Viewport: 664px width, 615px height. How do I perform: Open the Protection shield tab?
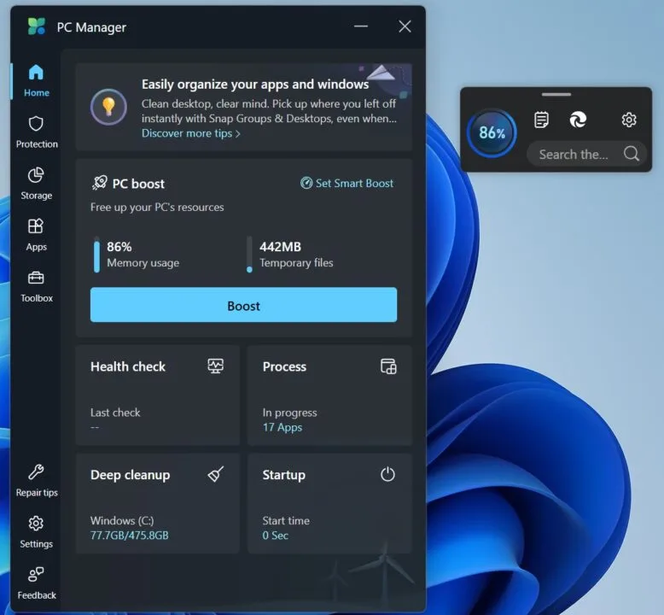pos(36,132)
